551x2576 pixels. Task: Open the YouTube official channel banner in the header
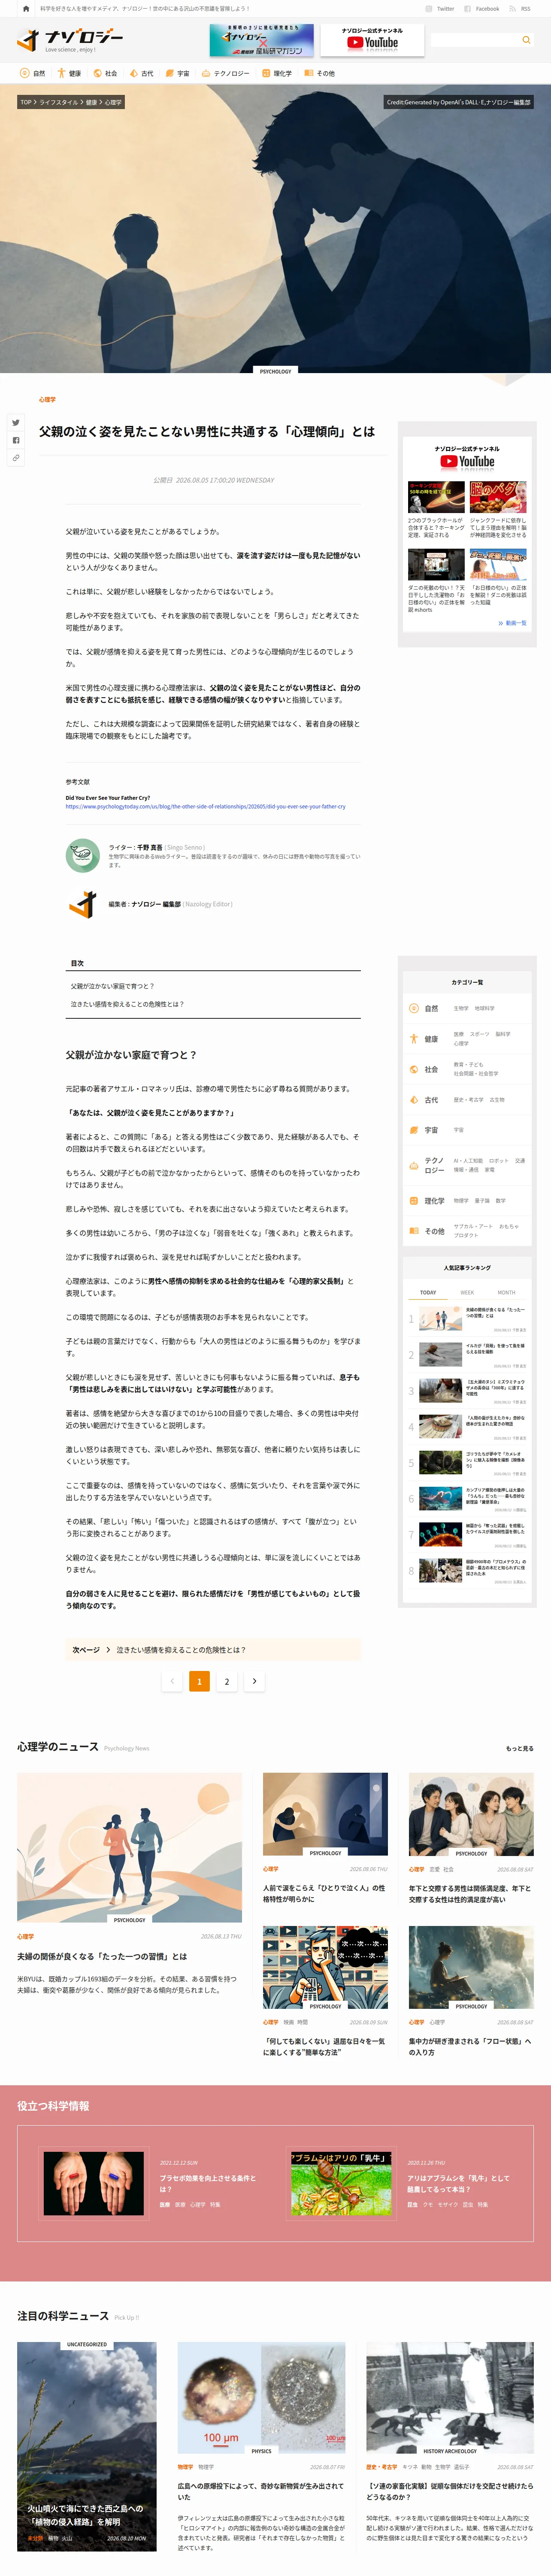[x=372, y=40]
